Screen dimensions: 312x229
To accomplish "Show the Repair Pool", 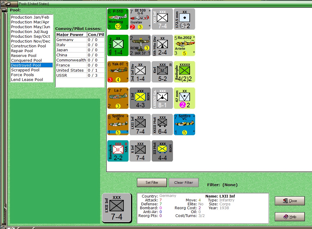I will pos(32,51).
